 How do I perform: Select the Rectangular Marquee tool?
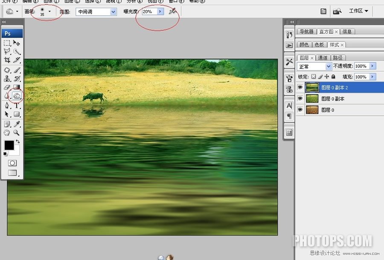tap(7, 43)
